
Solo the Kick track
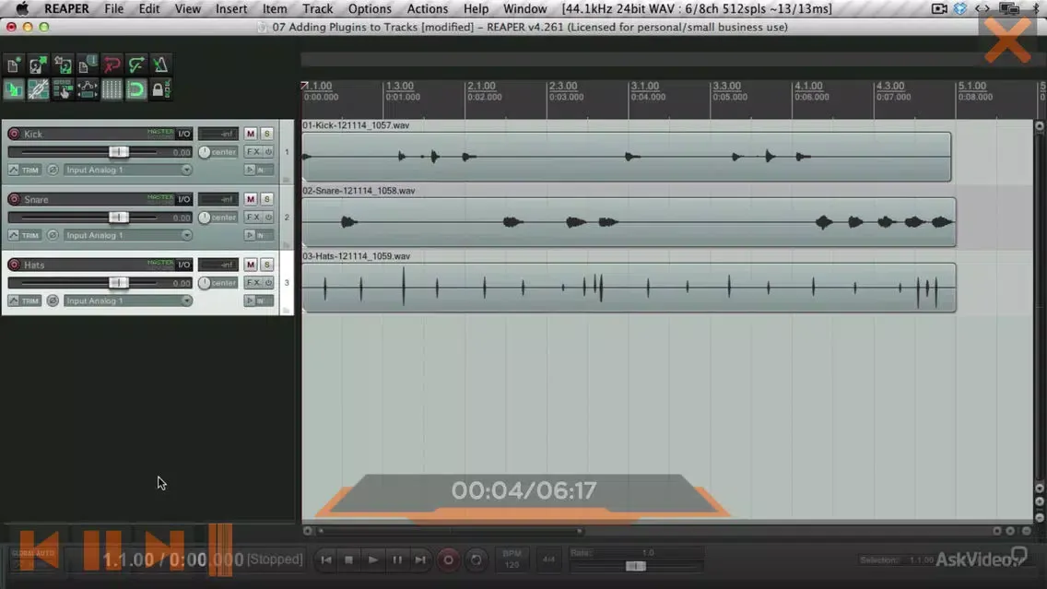point(266,134)
